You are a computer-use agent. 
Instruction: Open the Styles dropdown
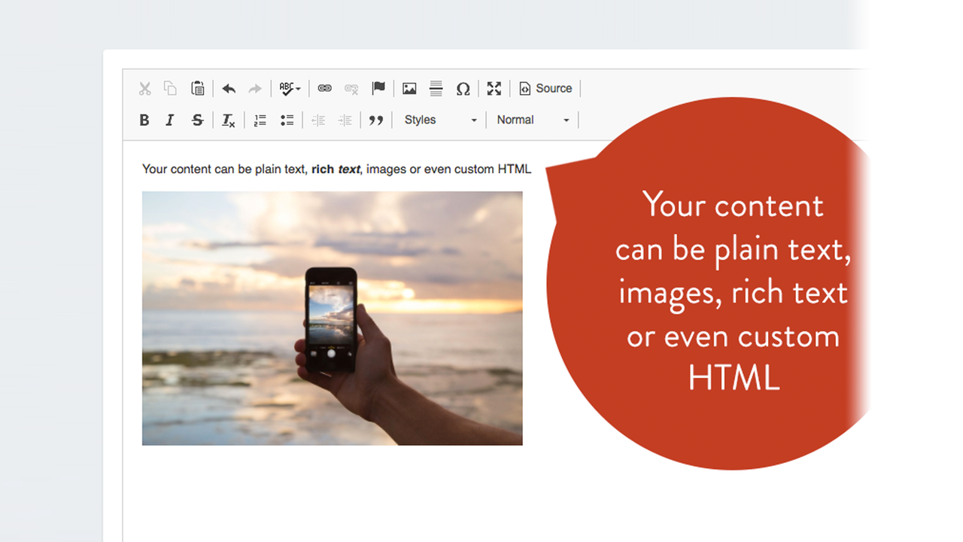[x=440, y=120]
